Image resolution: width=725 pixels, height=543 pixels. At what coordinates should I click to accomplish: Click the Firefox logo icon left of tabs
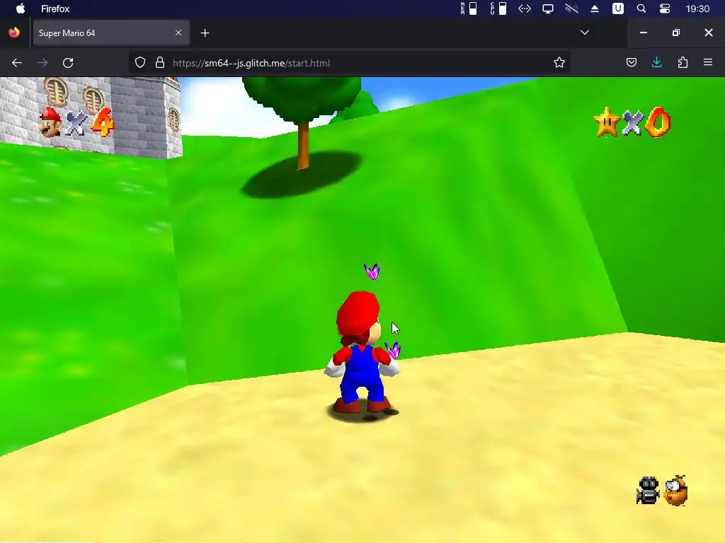click(14, 33)
